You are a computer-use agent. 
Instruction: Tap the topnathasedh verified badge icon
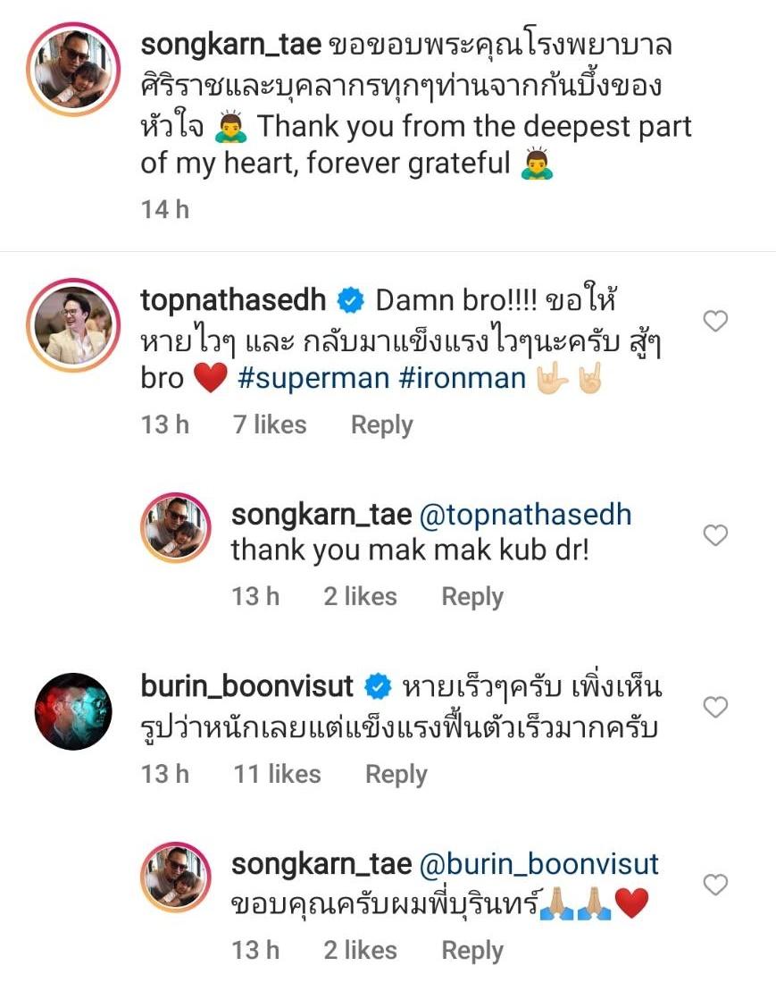tap(351, 302)
